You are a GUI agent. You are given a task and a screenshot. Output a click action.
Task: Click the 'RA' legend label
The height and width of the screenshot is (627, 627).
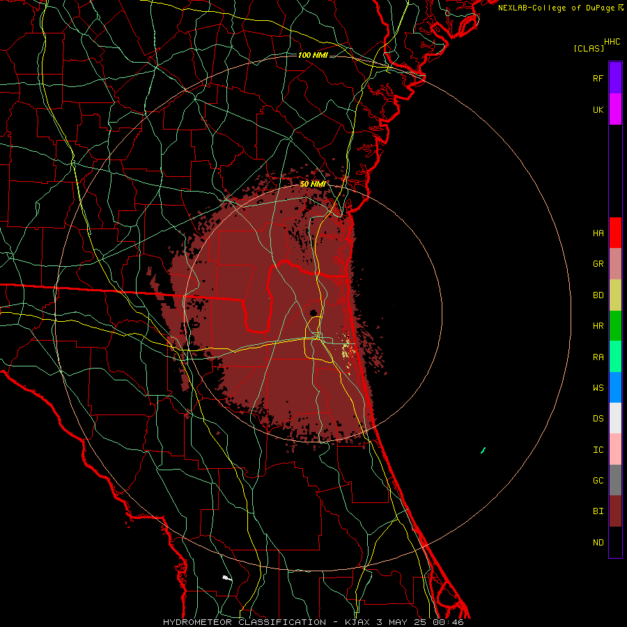pyautogui.click(x=598, y=357)
